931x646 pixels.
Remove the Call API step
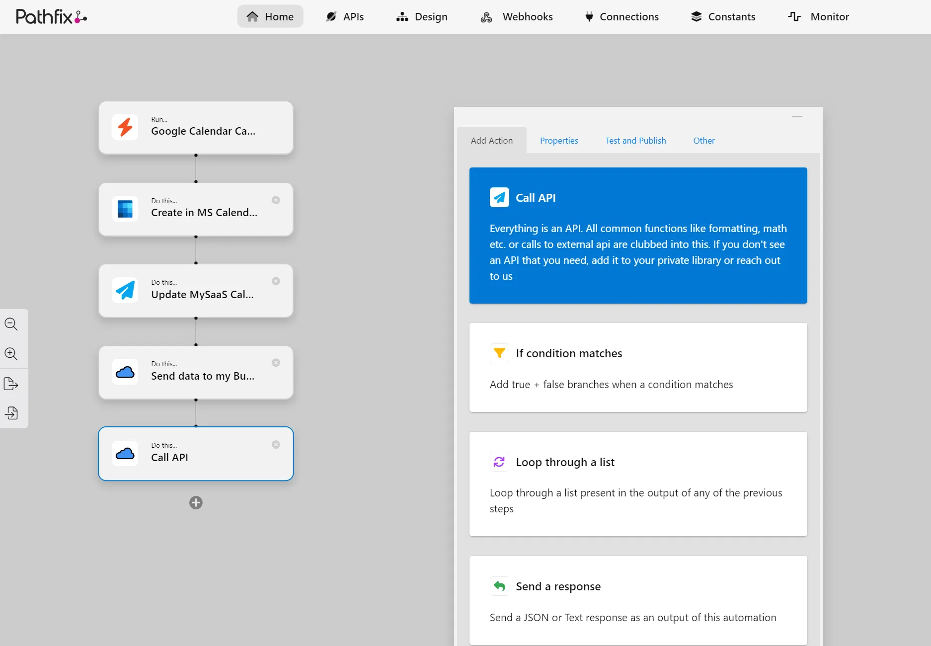(x=276, y=444)
